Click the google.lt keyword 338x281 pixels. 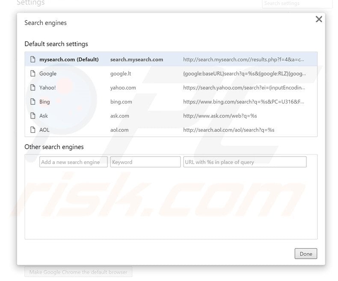[121, 74]
